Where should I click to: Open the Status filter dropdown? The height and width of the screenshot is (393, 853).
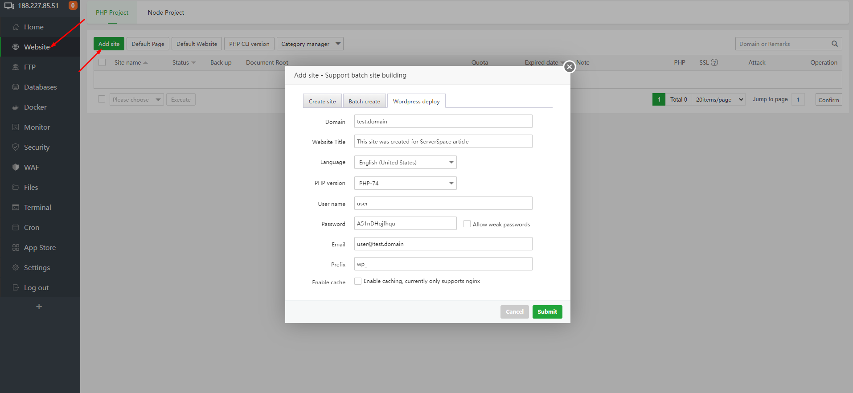(193, 63)
